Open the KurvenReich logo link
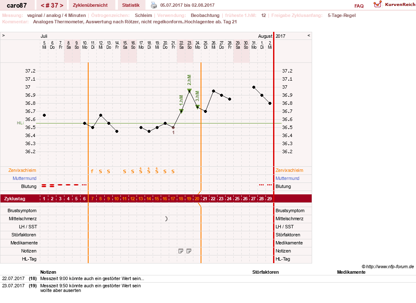Viewport: 416px width, 303px height. [394, 5]
